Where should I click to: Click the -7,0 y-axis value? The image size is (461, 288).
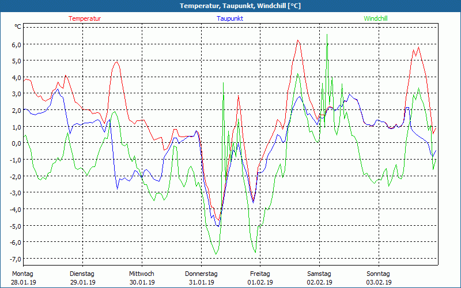click(16, 259)
